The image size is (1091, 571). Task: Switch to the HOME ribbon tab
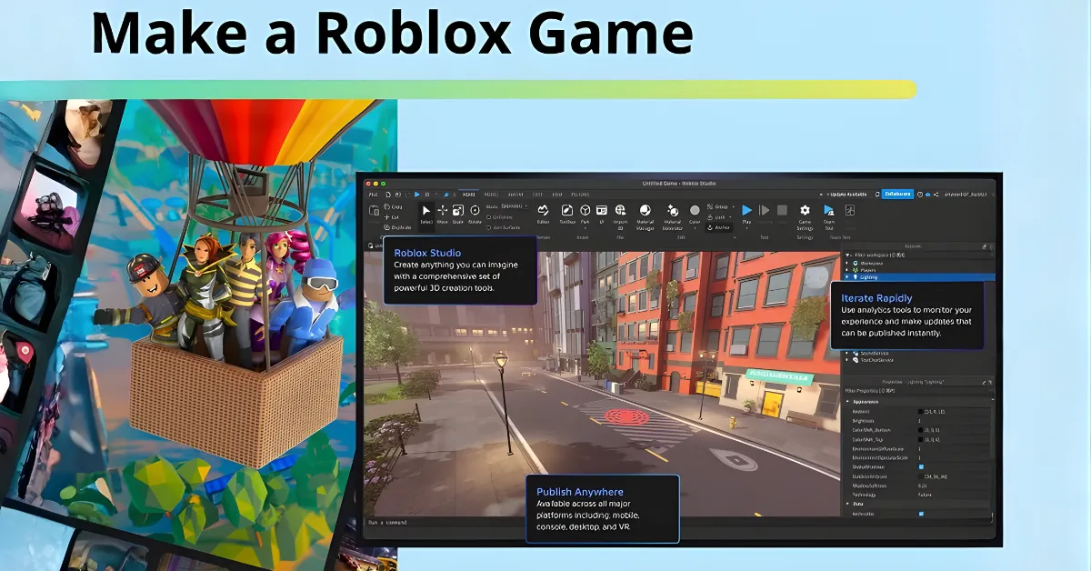[x=468, y=194]
